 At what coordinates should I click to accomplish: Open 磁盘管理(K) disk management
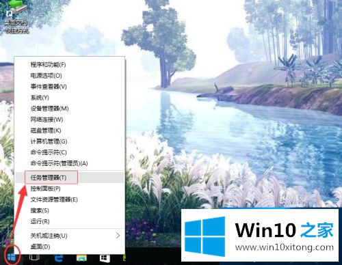pos(70,130)
